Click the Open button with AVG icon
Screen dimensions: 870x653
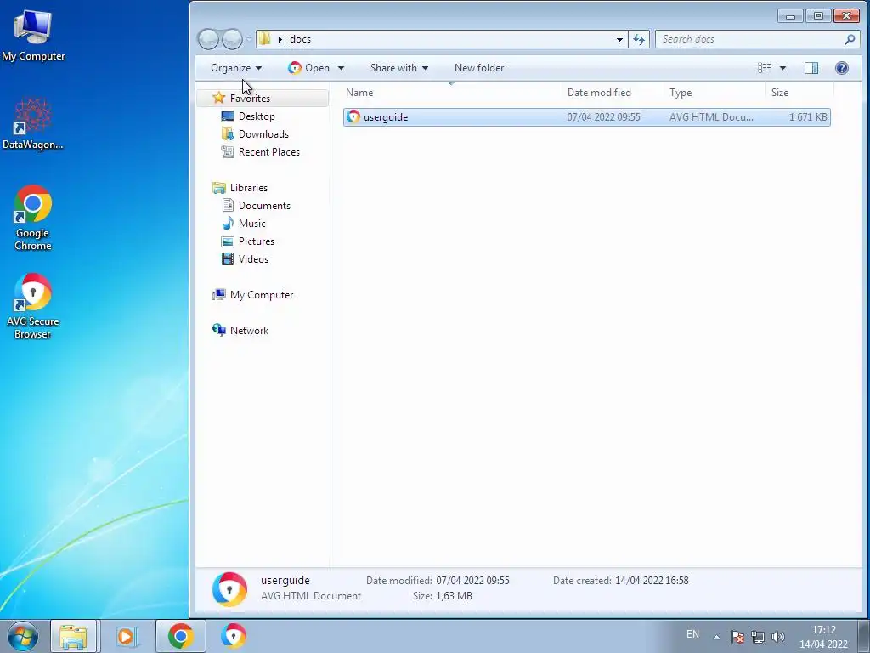pos(309,68)
